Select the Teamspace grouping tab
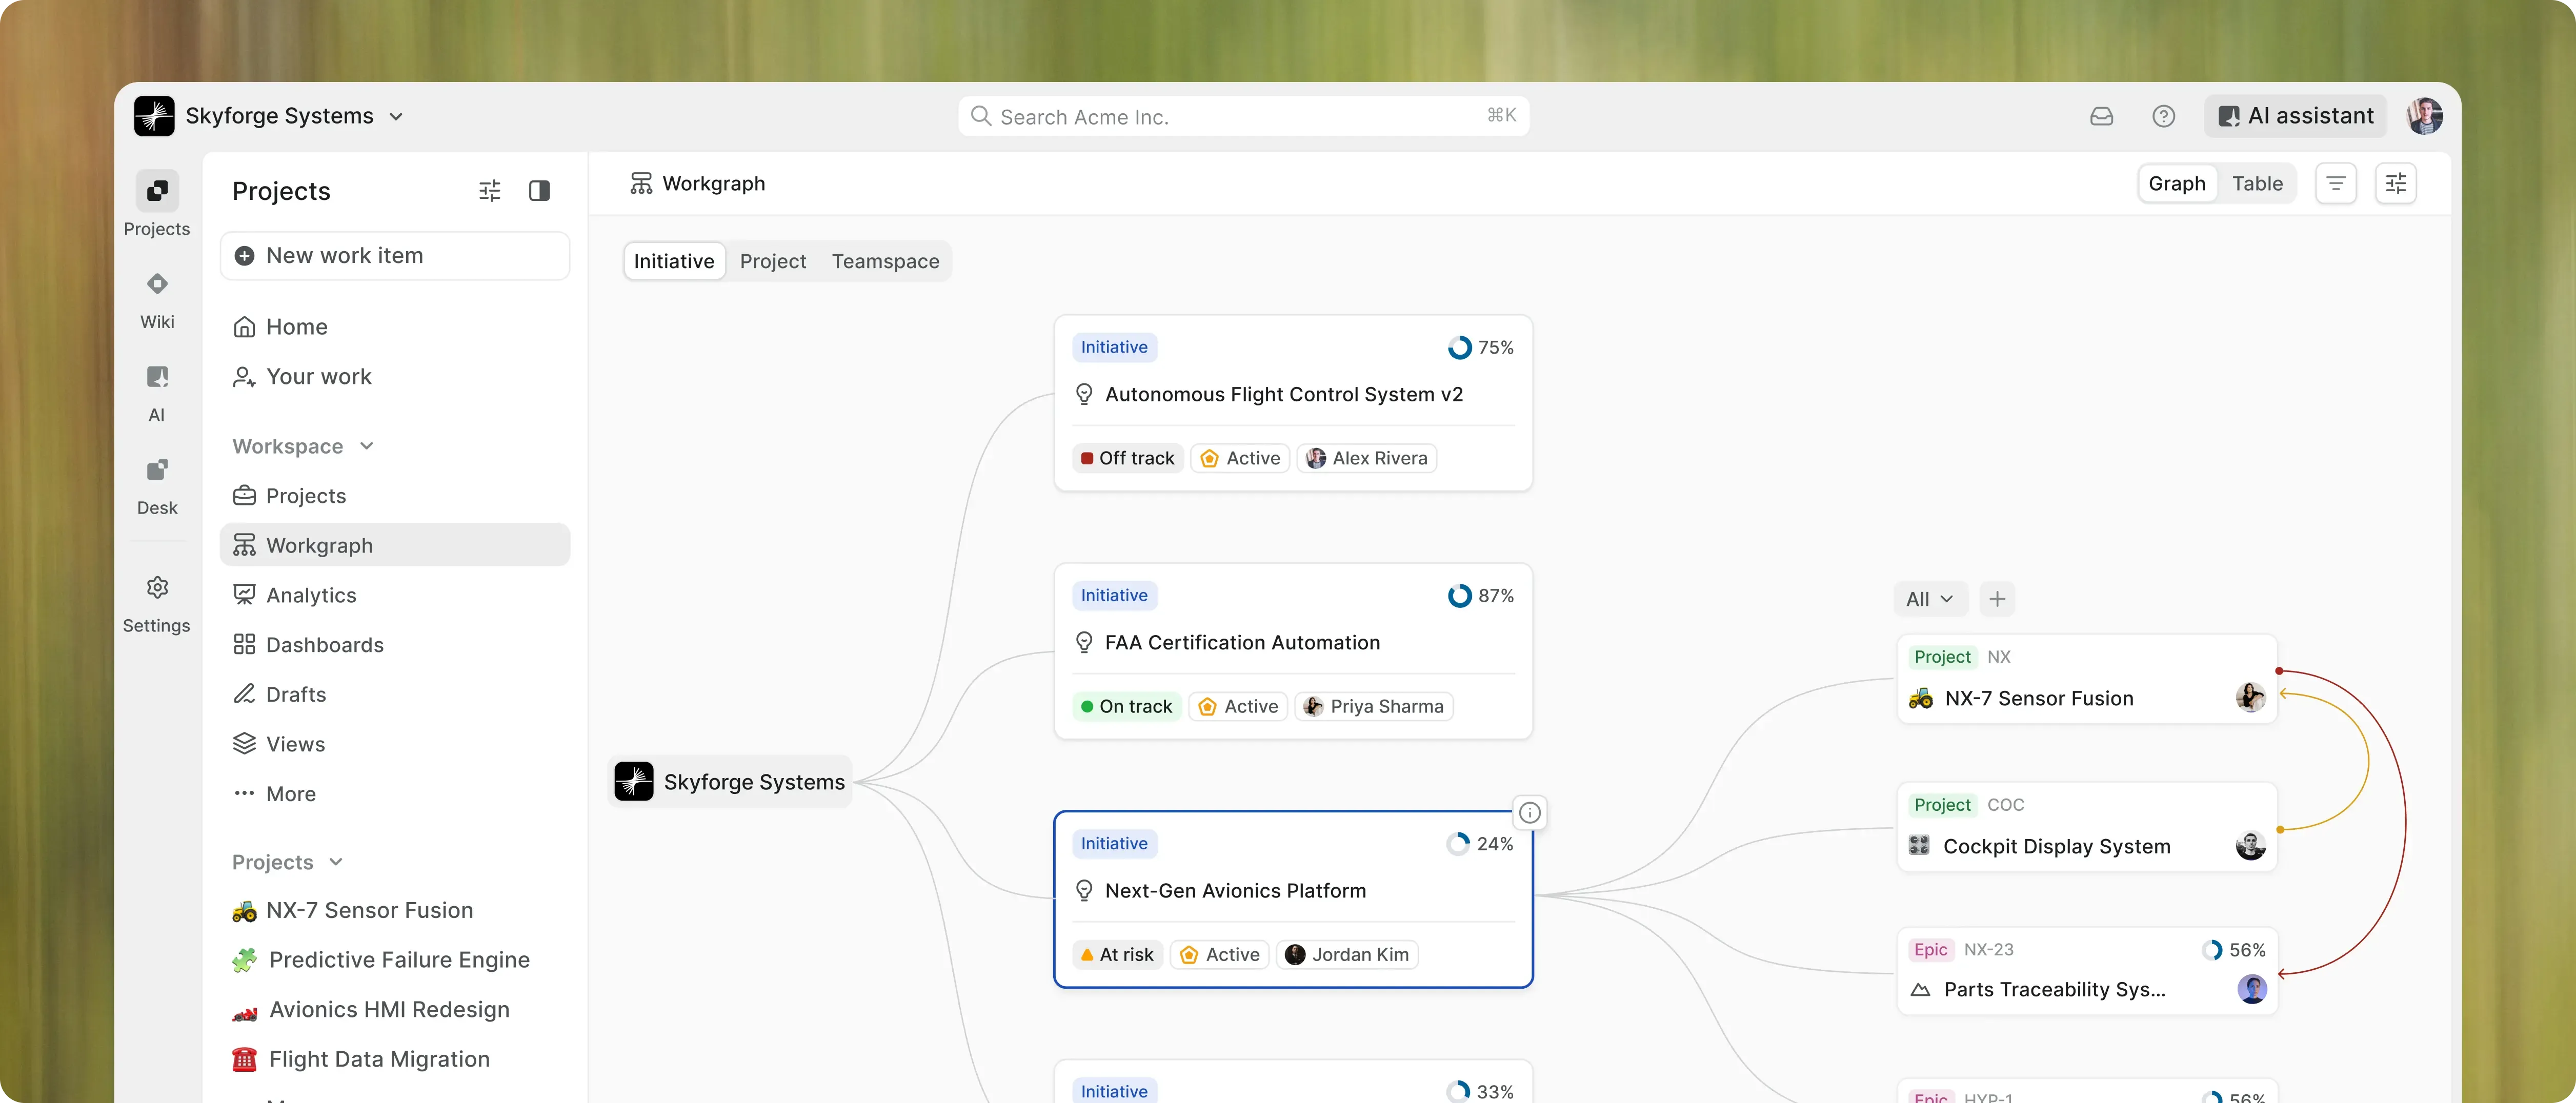Screen dimensions: 2576x1103 (x=885, y=261)
